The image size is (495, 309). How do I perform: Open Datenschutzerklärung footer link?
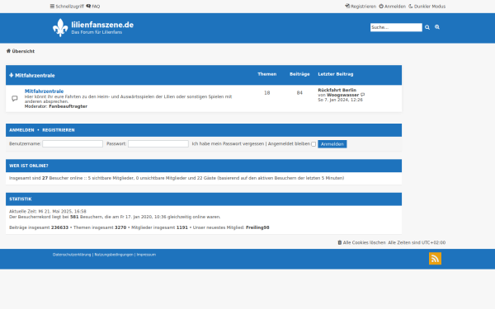(x=72, y=255)
